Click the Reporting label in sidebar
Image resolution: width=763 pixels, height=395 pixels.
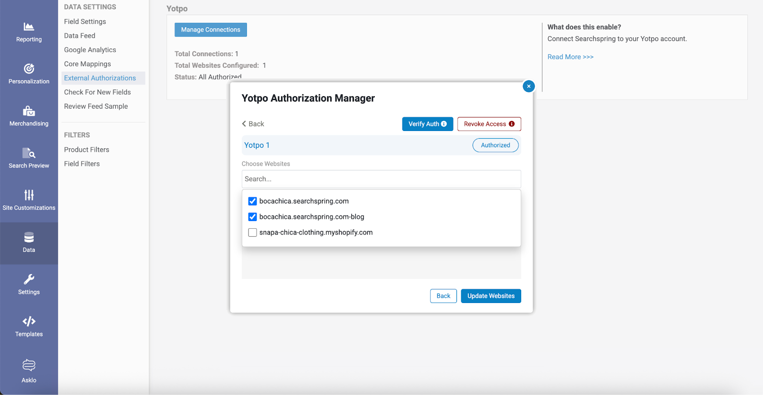(29, 40)
